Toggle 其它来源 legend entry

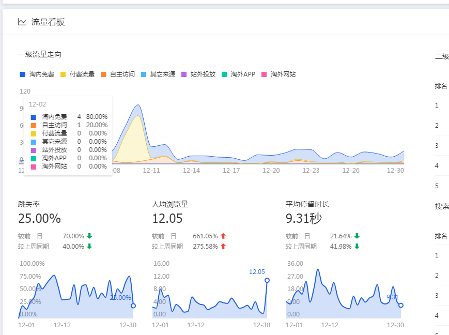click(158, 74)
